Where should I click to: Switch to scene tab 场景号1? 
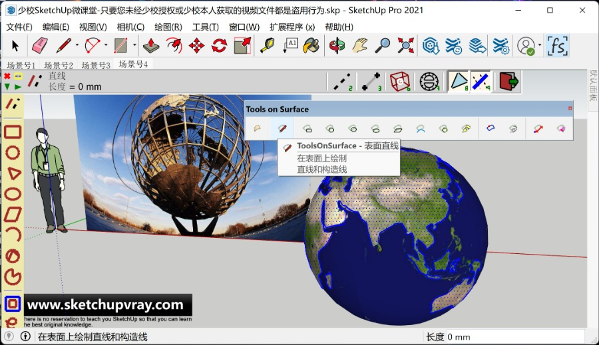[x=21, y=65]
